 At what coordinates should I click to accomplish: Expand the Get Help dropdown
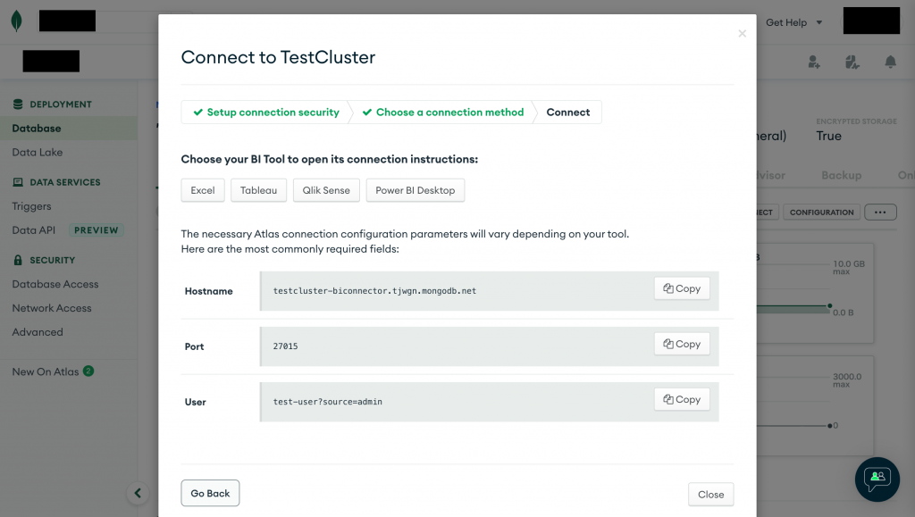(793, 22)
